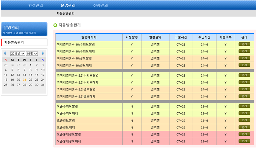Go to next month in calendar
Viewport: 257px width, 148px height.
pyautogui.click(x=43, y=53)
